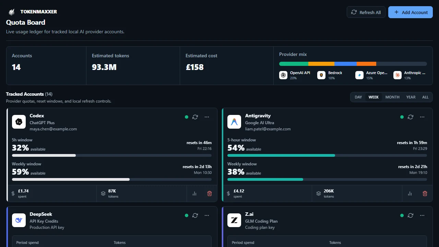Click DeepSeek green status indicator
439x247 pixels.
click(187, 215)
